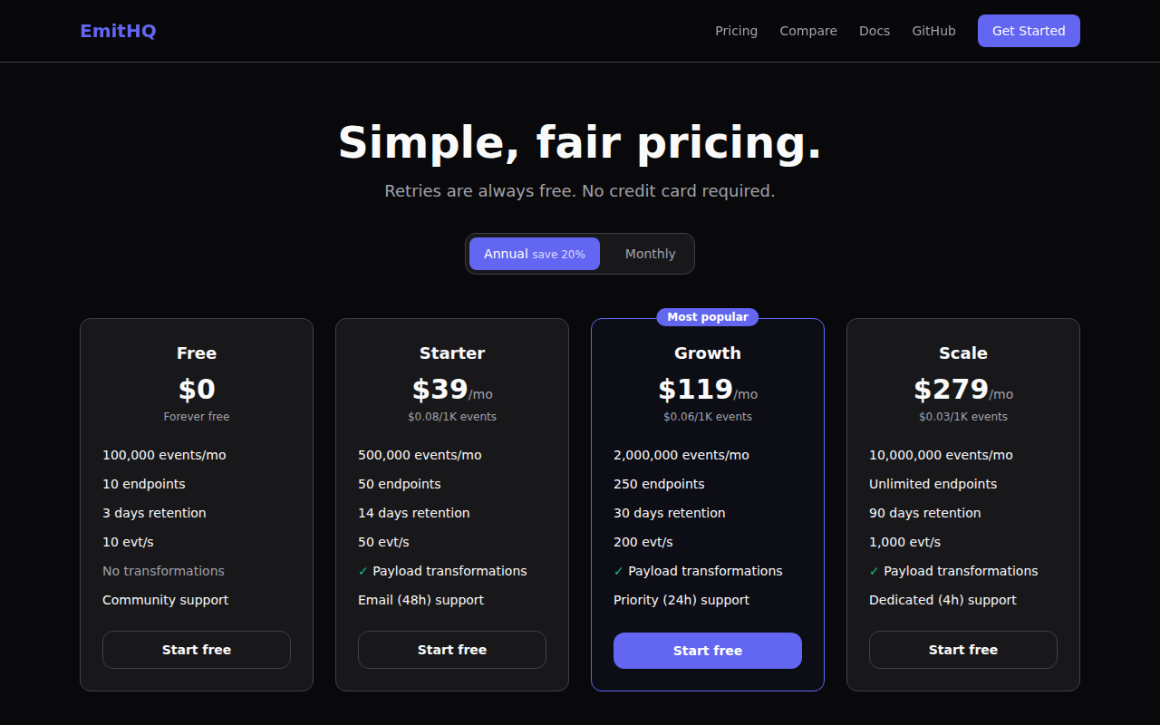
Task: Start free on the Scale plan
Action: [x=963, y=650]
